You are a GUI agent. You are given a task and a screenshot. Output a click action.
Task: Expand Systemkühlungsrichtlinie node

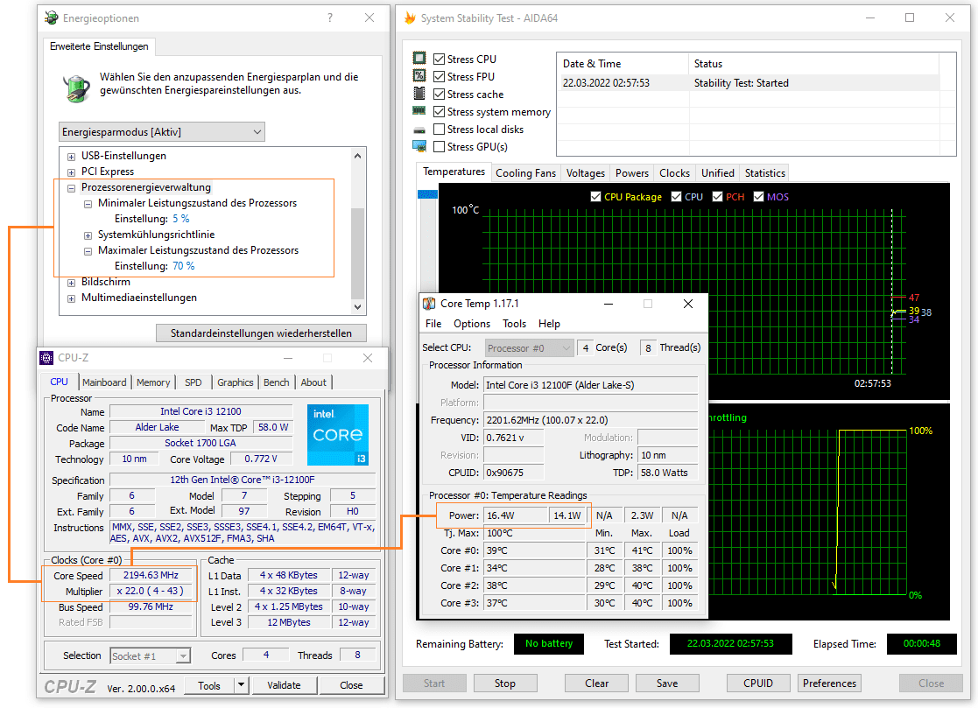coord(88,235)
